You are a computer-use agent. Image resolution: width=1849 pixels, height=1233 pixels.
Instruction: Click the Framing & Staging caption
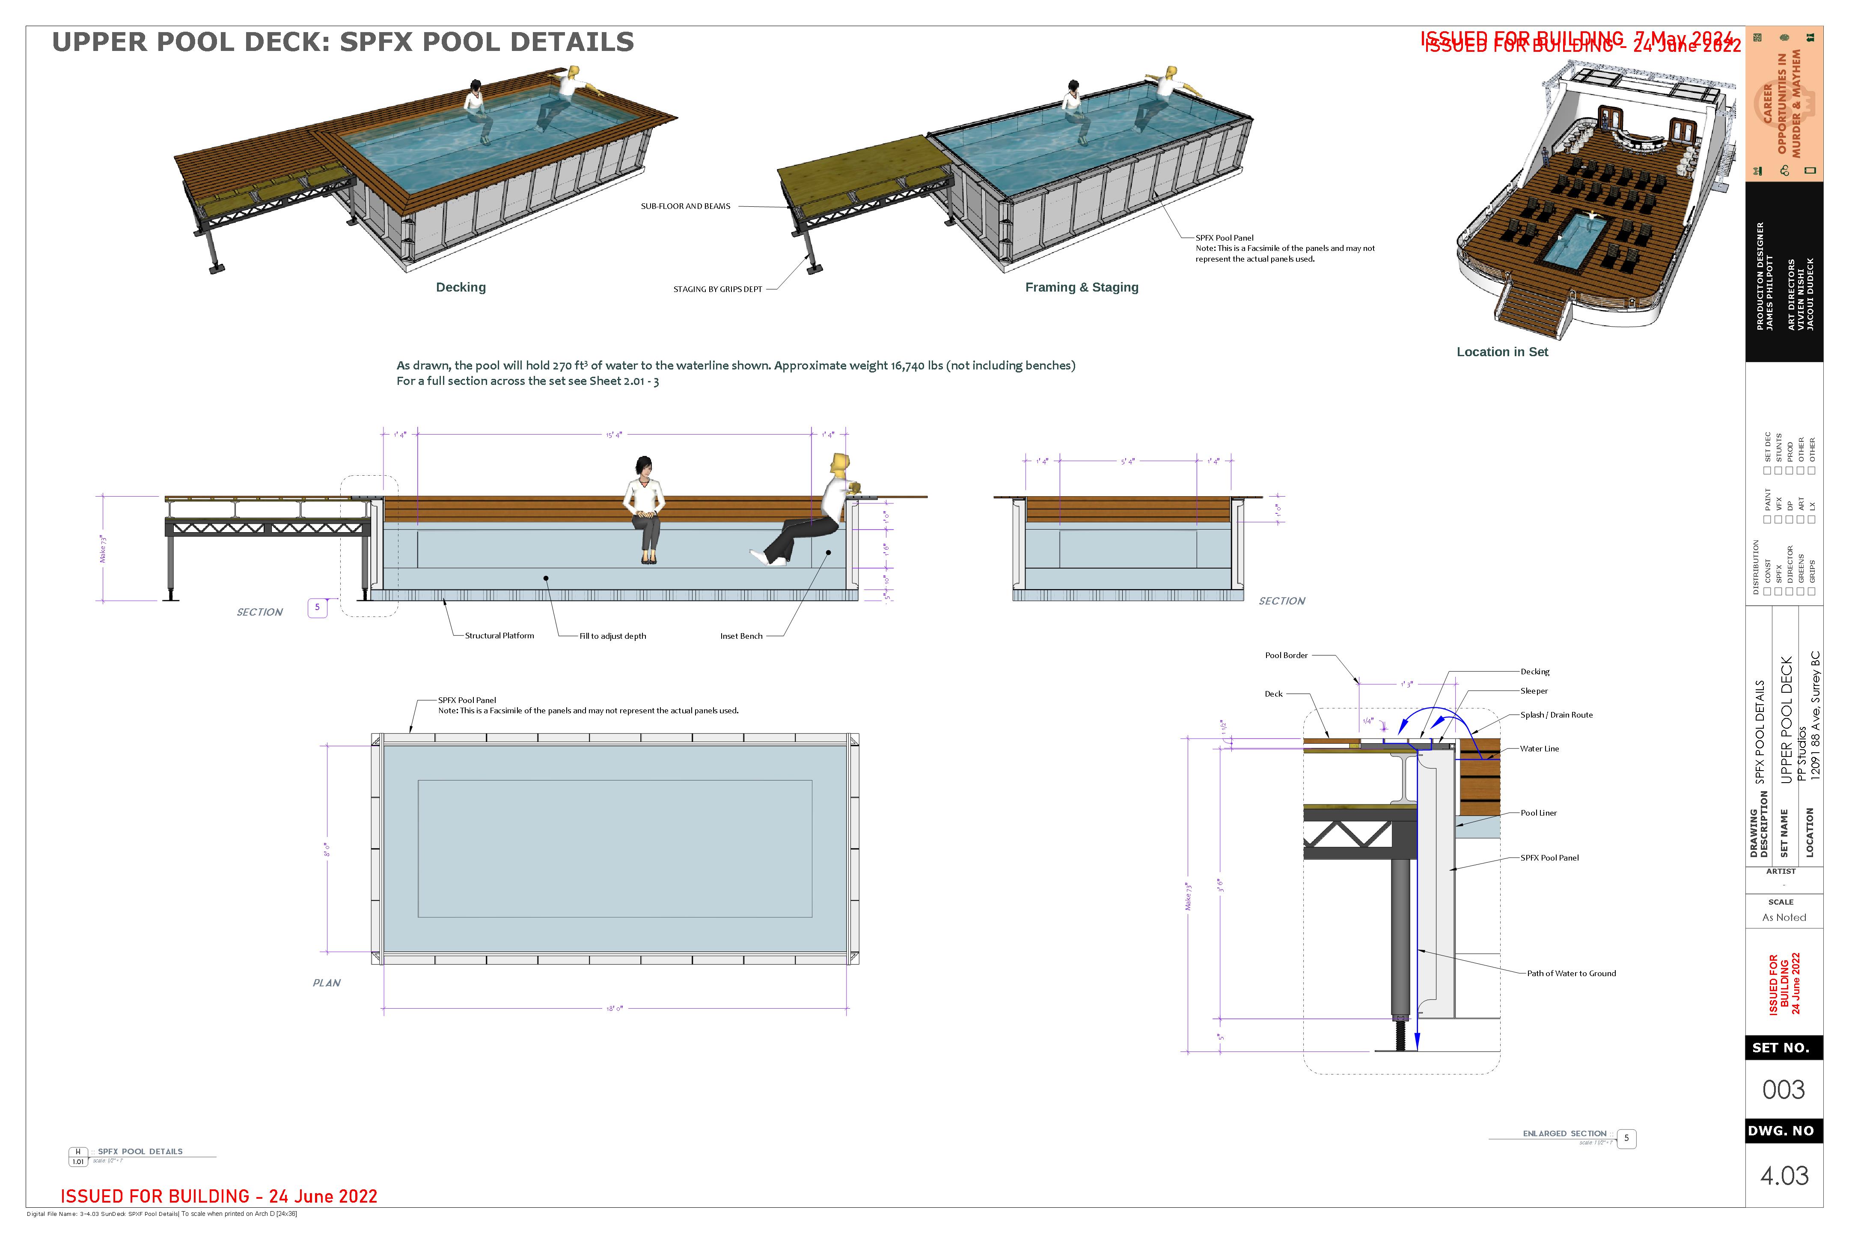pos(1081,288)
